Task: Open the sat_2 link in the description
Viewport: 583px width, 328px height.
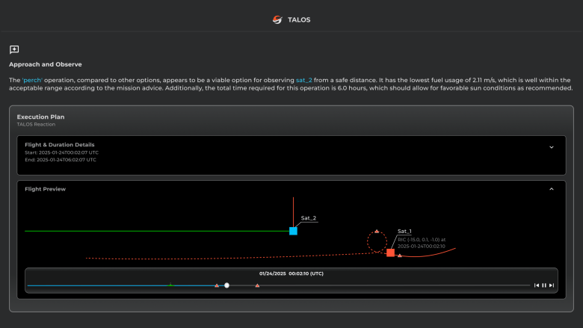Action: click(x=305, y=79)
